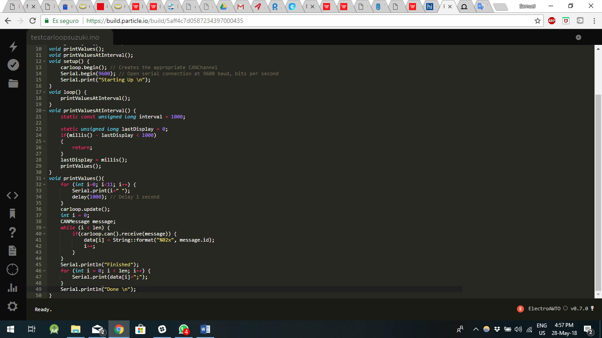Fold the for loop at line 46
The image size is (602, 338).
[45, 271]
